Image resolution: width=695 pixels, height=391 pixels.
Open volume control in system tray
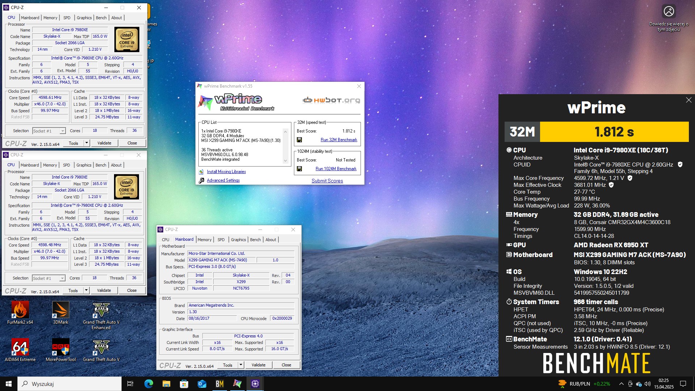[x=648, y=384]
